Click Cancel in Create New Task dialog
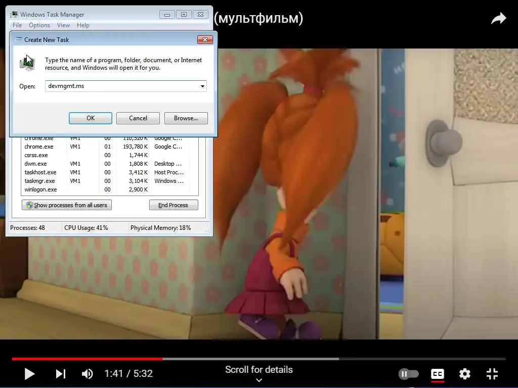Viewport: 518px width, 388px height. (x=138, y=118)
